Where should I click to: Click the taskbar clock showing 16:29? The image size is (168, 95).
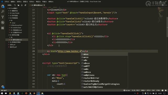160,93
